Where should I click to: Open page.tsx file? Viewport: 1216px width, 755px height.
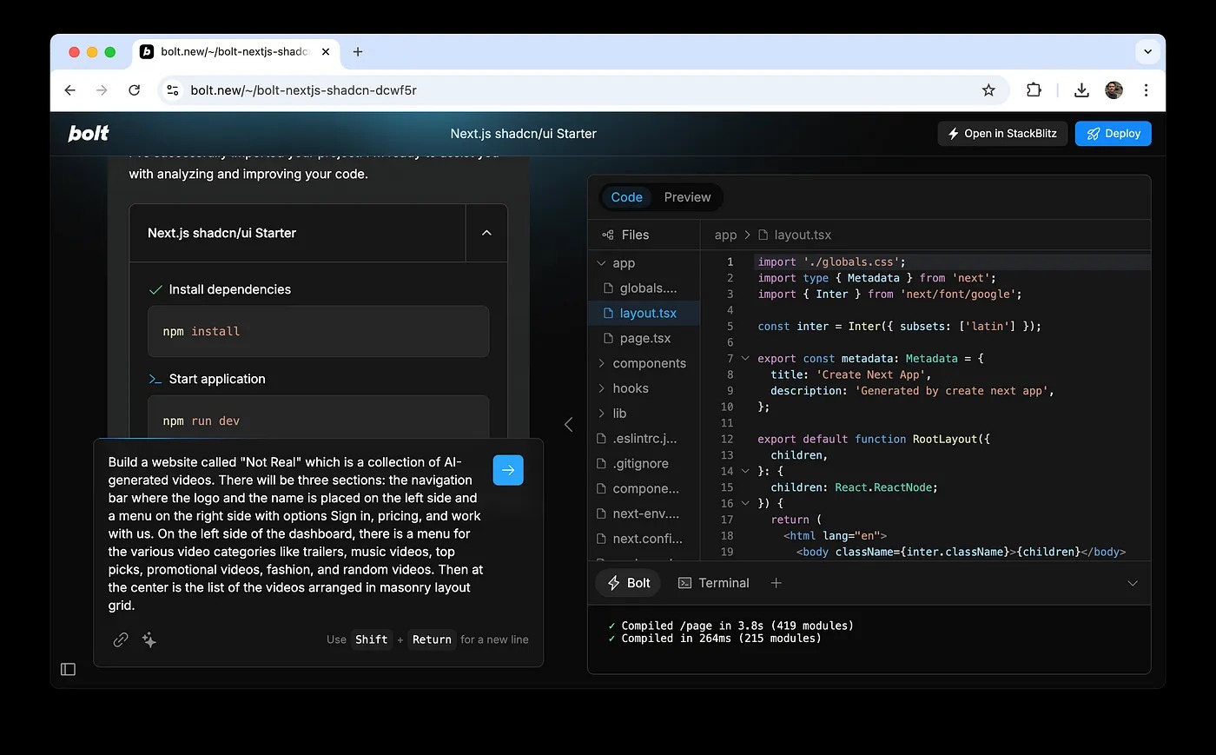[x=644, y=338]
